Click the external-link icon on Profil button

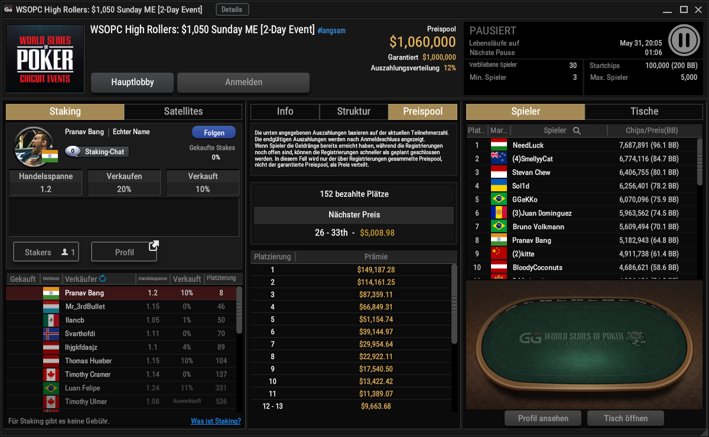tap(154, 245)
